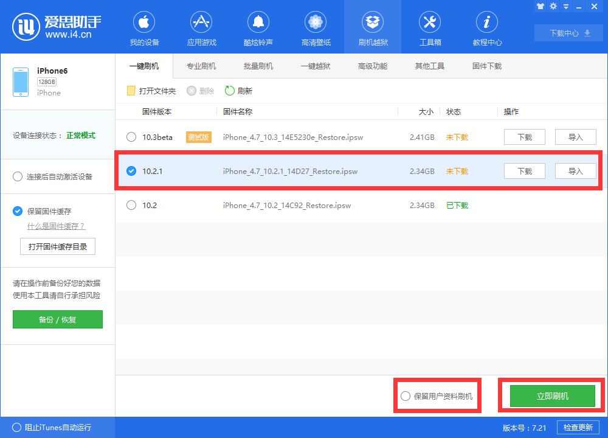
Task: Select the 10.2.1 firmware radio button
Action: pos(131,171)
